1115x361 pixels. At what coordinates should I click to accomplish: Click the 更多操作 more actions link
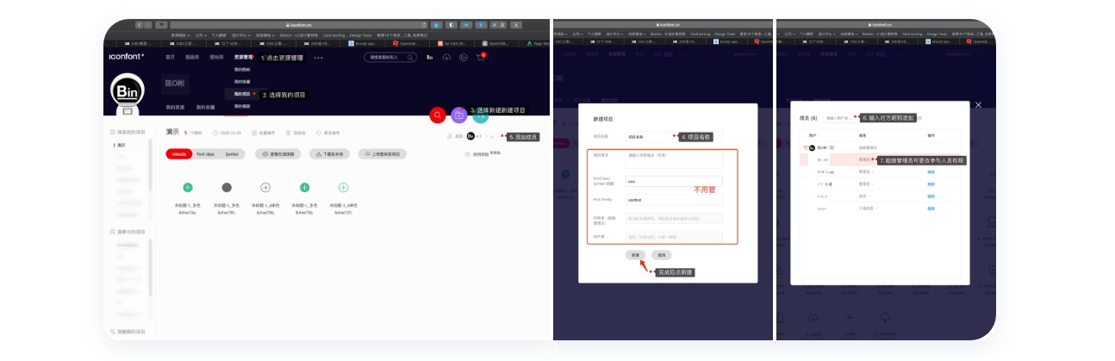[x=327, y=133]
